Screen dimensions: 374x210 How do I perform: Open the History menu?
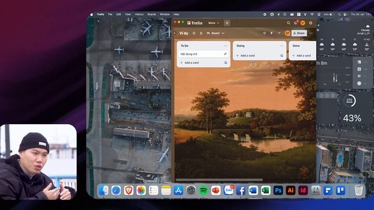[x=139, y=14]
